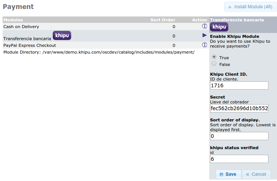277x181 pixels.
Task: Click Transferencia bancaria title in right panel
Action: click(237, 20)
